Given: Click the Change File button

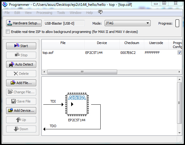Looking at the screenshot, I should click(21, 92).
